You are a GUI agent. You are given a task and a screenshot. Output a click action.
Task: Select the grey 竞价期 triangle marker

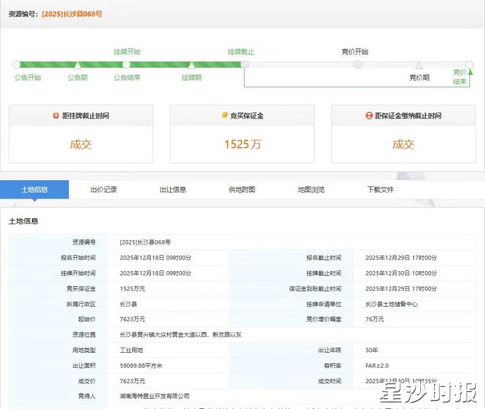tap(419, 65)
